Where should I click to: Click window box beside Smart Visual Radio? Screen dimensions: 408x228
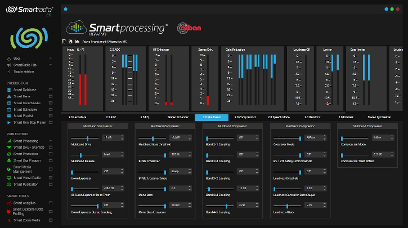pyautogui.click(x=51, y=178)
